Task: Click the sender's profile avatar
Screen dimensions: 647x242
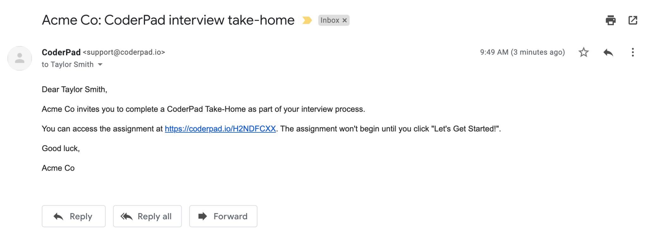Action: tap(20, 58)
